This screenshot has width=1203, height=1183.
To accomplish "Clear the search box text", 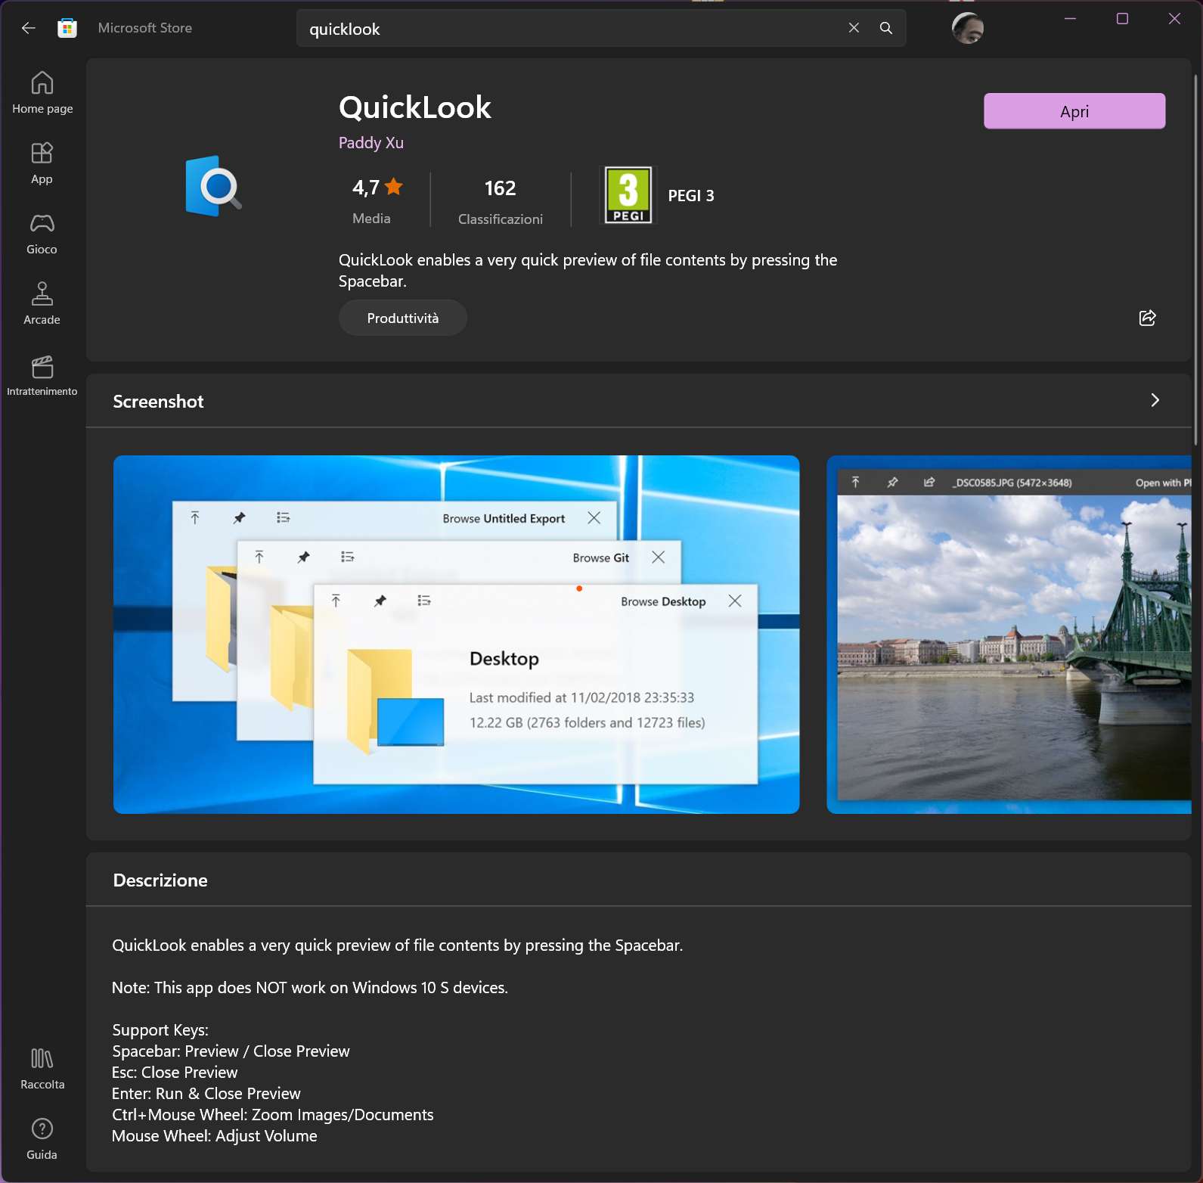I will [854, 28].
